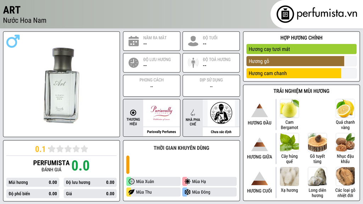Click the Mùa Xuân flower icon
363x204 pixels.
click(132, 182)
